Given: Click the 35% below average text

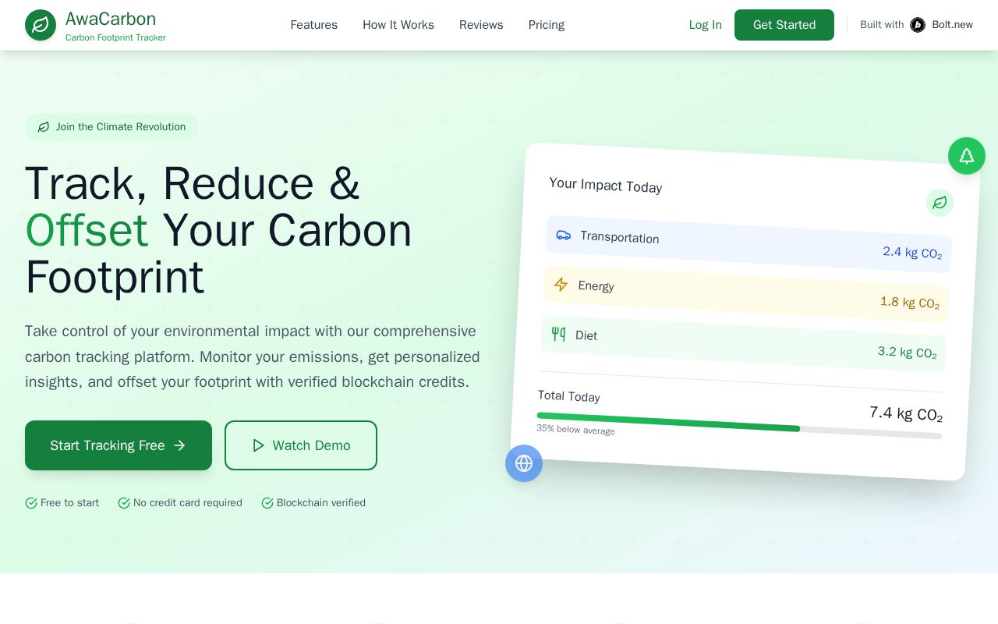Looking at the screenshot, I should tap(575, 429).
